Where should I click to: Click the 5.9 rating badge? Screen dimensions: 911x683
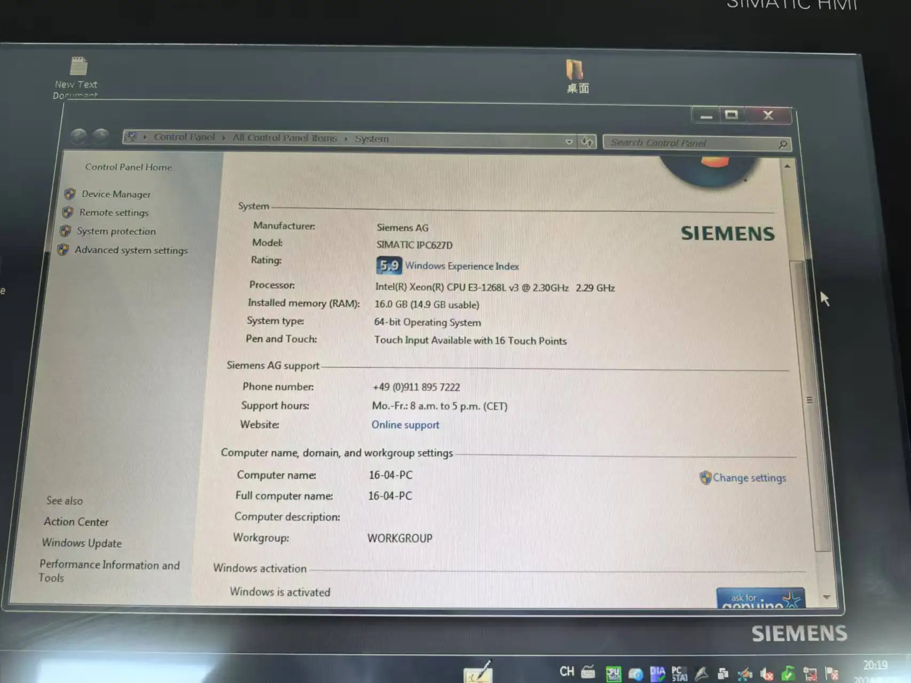tap(389, 265)
